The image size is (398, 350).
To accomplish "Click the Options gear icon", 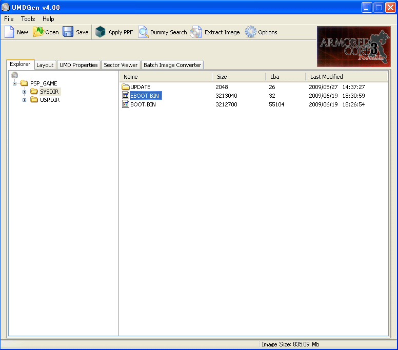I will (x=251, y=32).
